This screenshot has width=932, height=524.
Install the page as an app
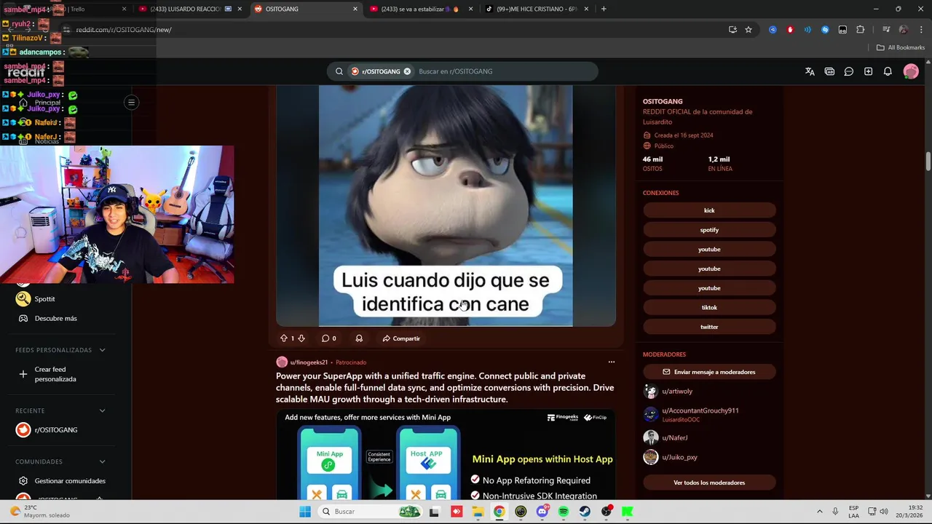pyautogui.click(x=732, y=30)
